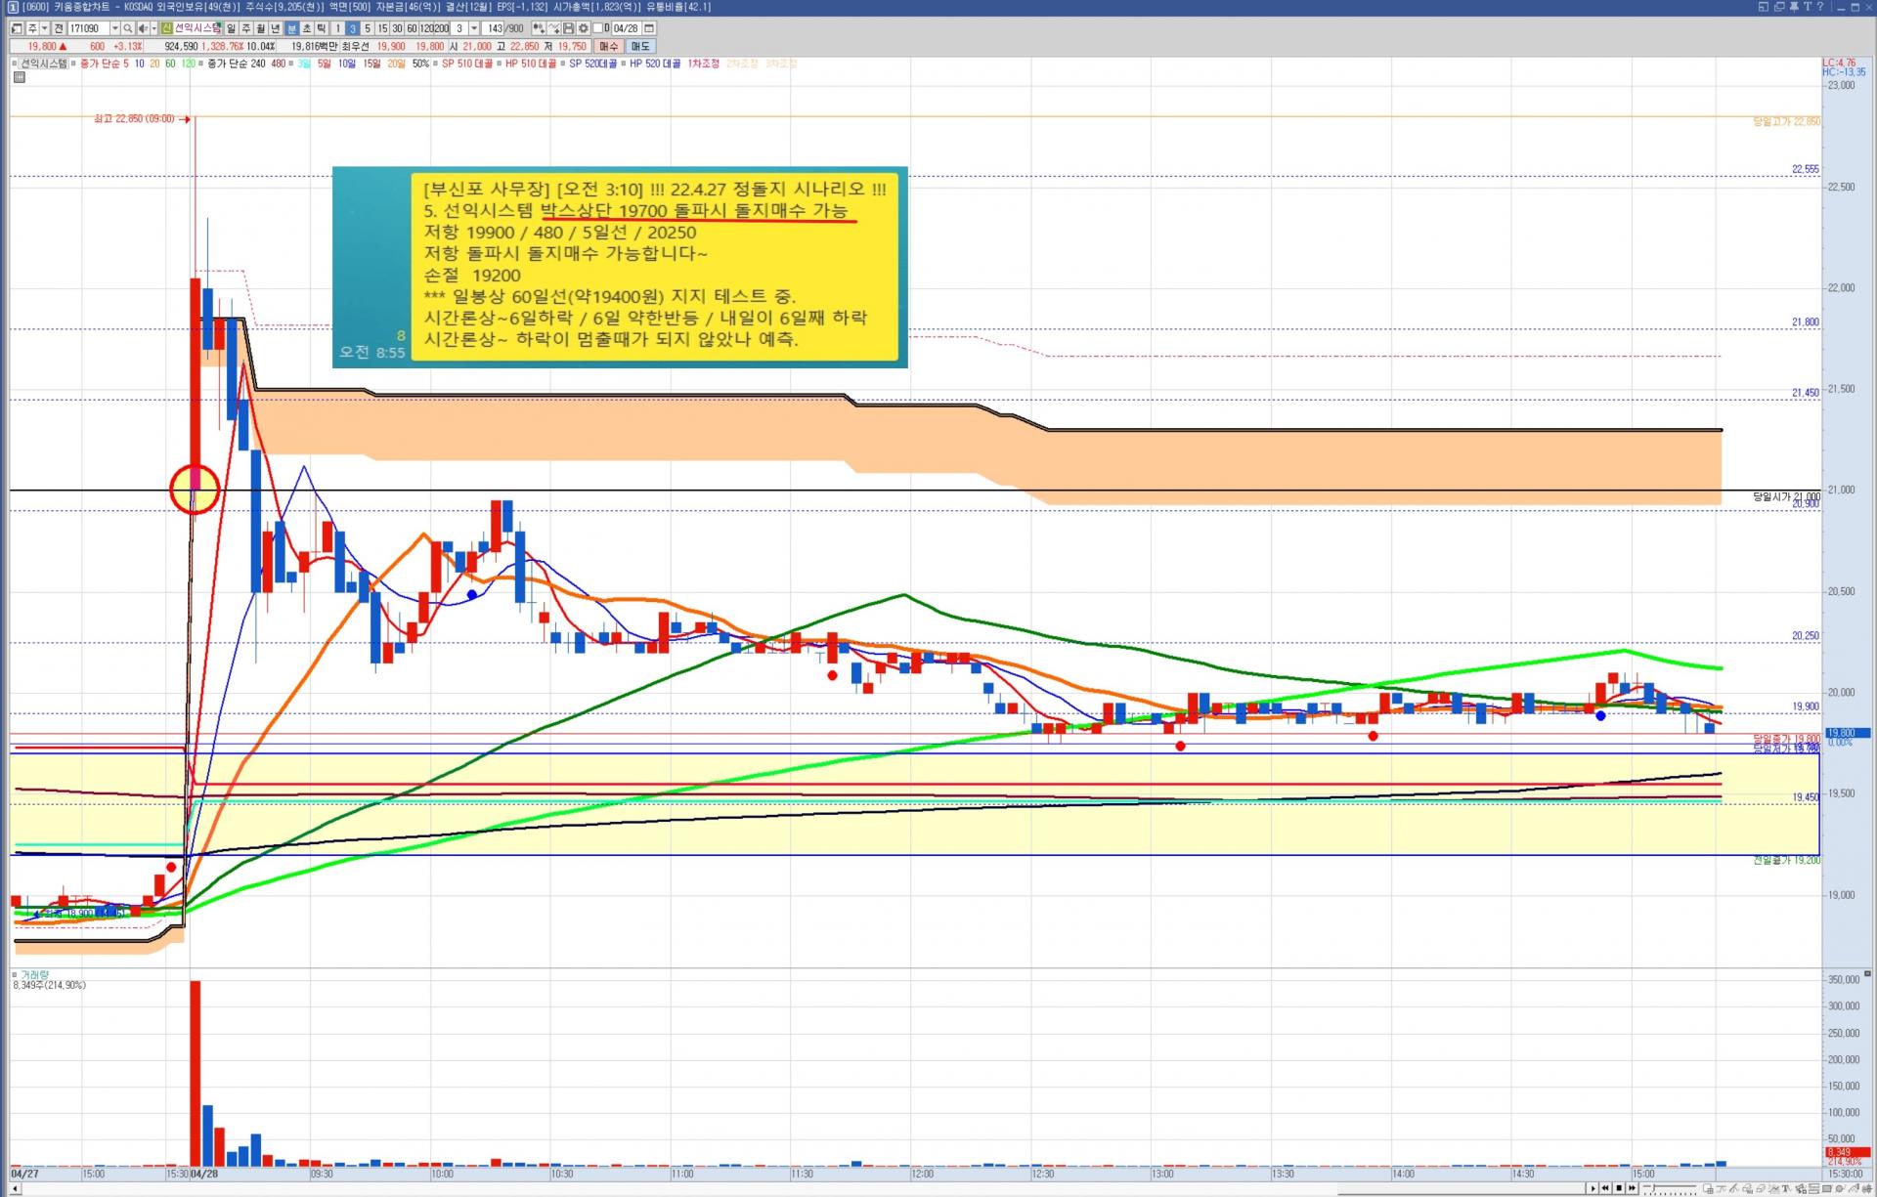Click the stock search magnifier icon
The width and height of the screenshot is (1877, 1197).
(x=128, y=28)
